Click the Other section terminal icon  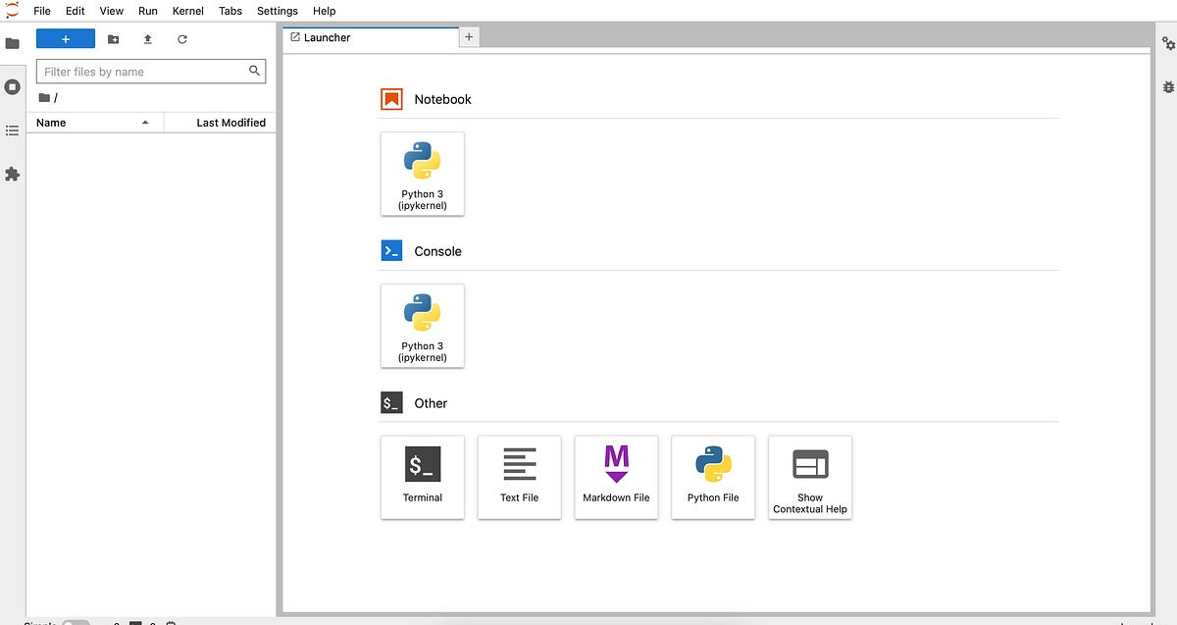[x=392, y=403]
